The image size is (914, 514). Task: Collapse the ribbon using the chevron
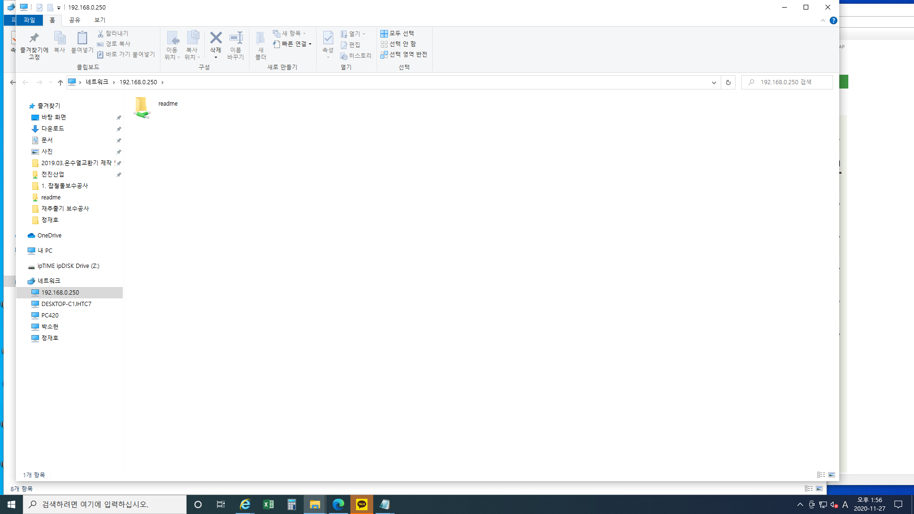pos(823,20)
